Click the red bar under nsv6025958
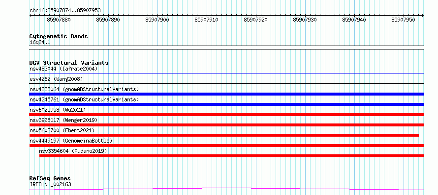The image size is (438, 195). click(226, 115)
